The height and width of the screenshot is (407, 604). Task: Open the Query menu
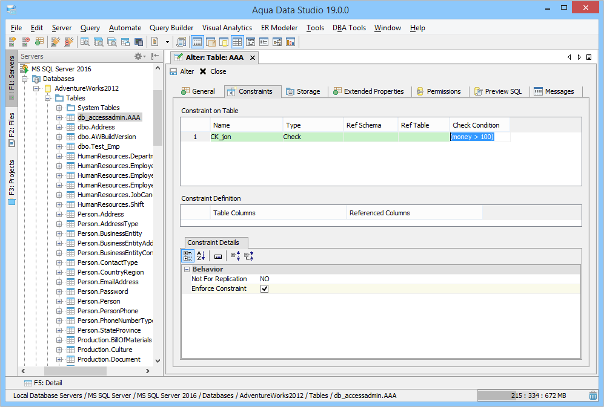click(90, 28)
